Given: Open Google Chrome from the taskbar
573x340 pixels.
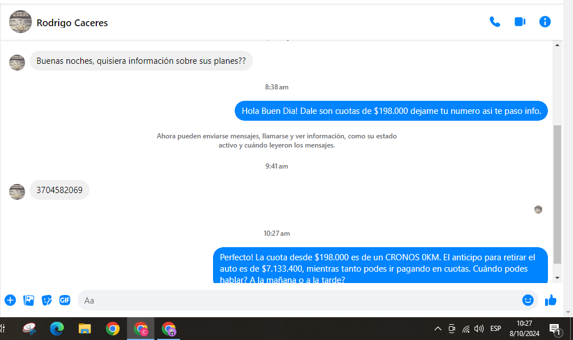Looking at the screenshot, I should tap(113, 329).
